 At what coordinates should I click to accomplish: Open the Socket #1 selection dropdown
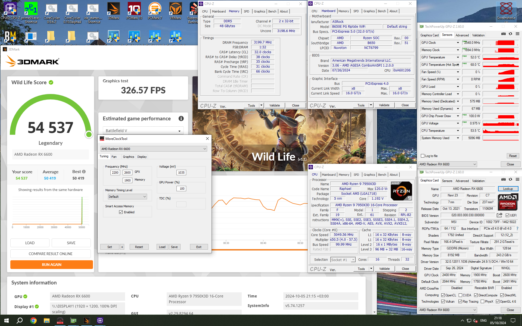[343, 260]
